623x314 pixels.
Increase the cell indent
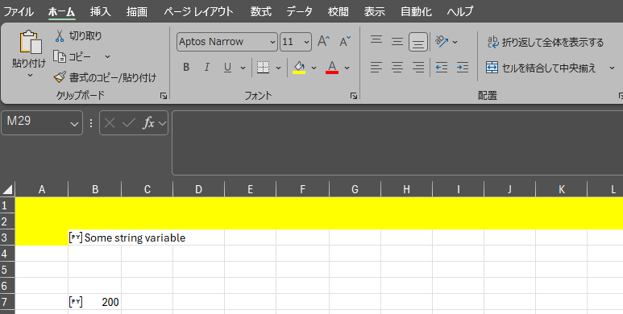463,68
